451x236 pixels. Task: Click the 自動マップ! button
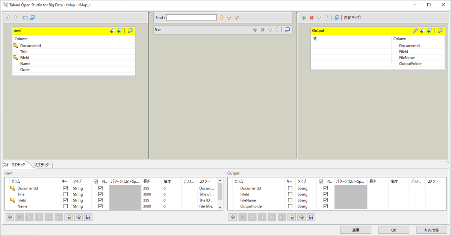[353, 18]
